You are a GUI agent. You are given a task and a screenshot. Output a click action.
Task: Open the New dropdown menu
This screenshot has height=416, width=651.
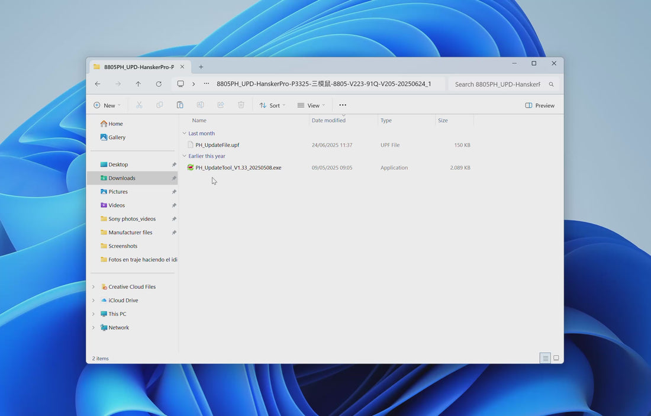click(107, 105)
